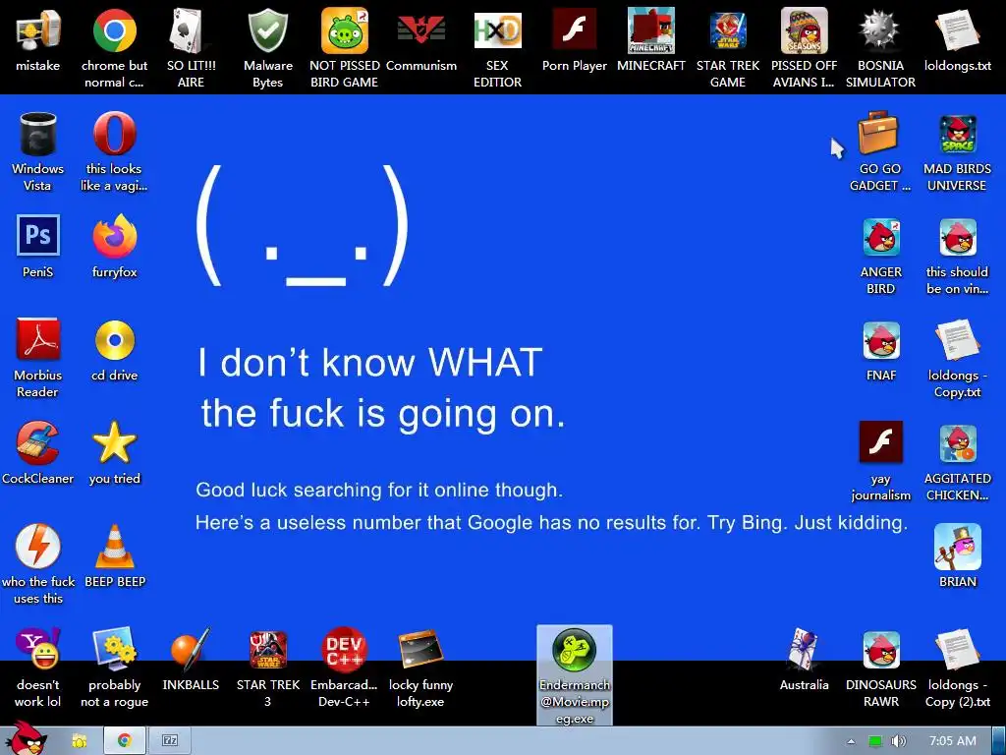Select the FNAF red bird icon
The width and height of the screenshot is (1006, 755).
click(x=881, y=350)
